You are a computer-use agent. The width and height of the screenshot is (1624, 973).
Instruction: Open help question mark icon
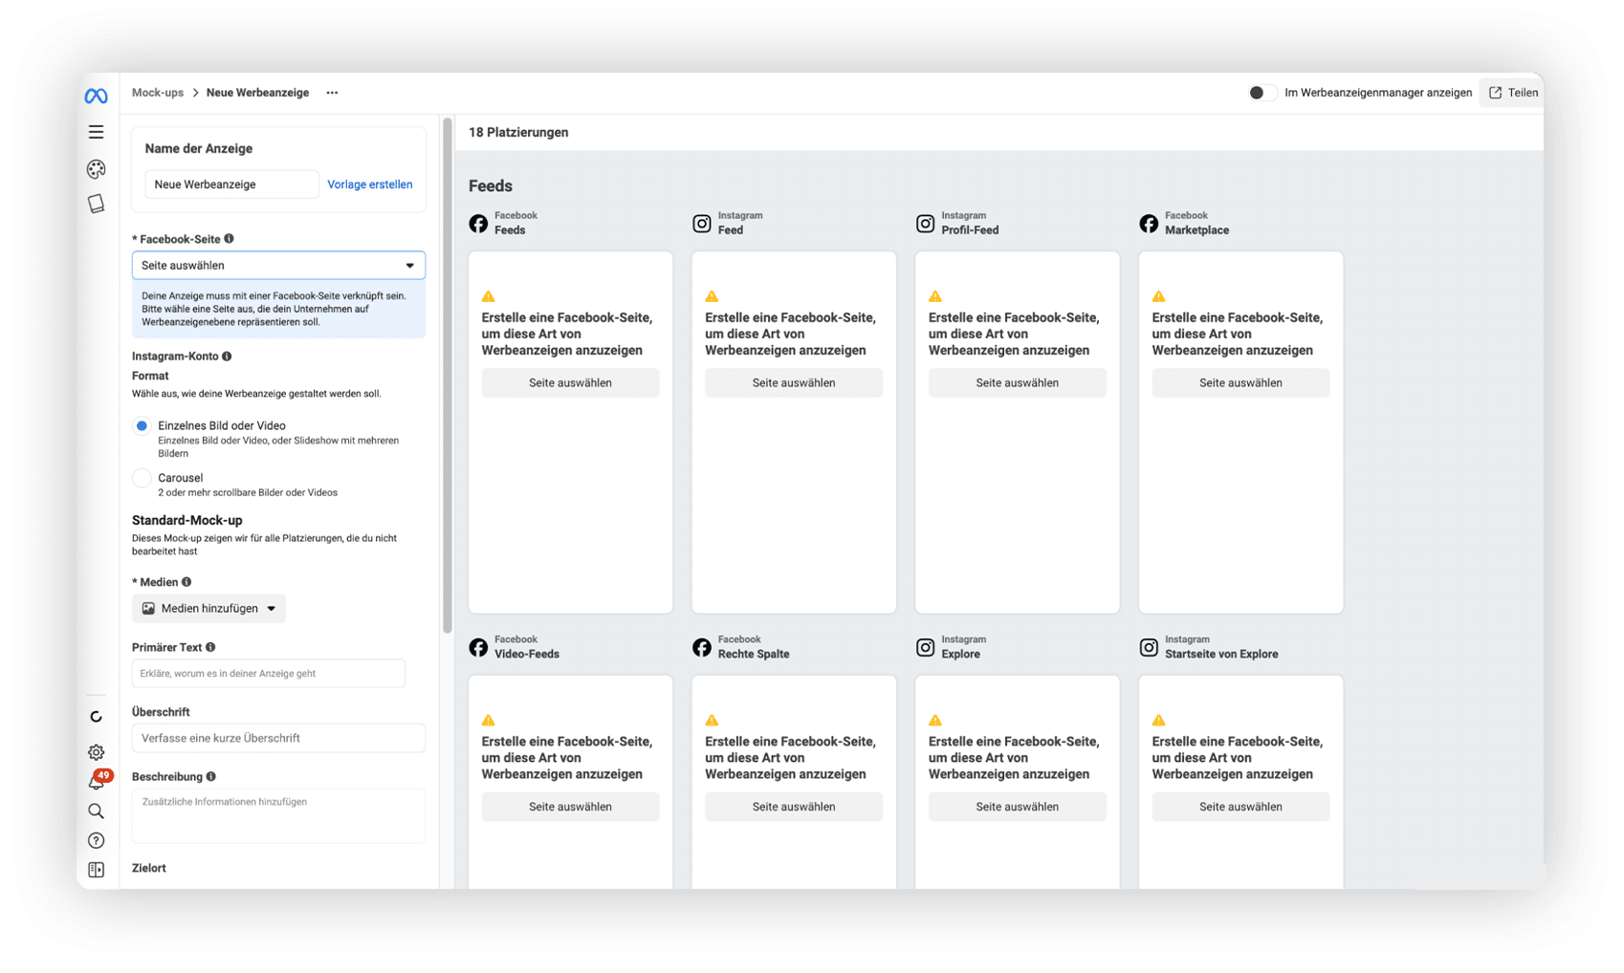(96, 841)
